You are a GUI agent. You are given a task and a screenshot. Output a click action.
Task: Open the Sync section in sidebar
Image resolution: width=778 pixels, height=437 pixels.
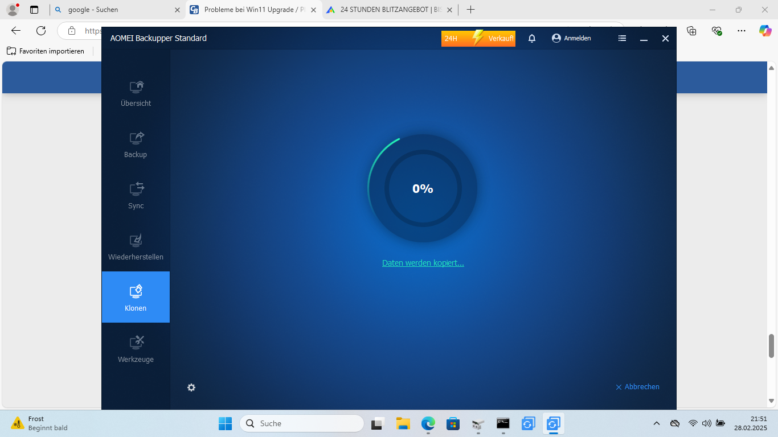[x=136, y=195]
